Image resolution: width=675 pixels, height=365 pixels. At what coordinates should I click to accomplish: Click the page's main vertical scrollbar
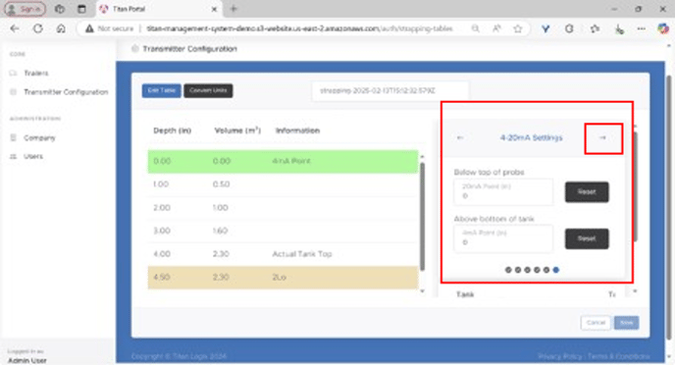[x=668, y=207]
